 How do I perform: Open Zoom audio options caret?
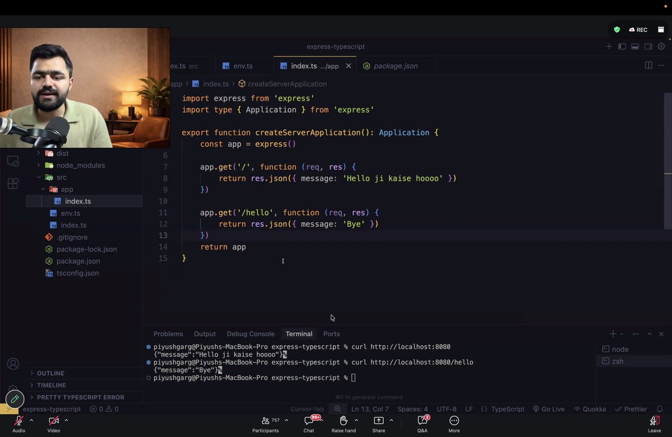(31, 420)
